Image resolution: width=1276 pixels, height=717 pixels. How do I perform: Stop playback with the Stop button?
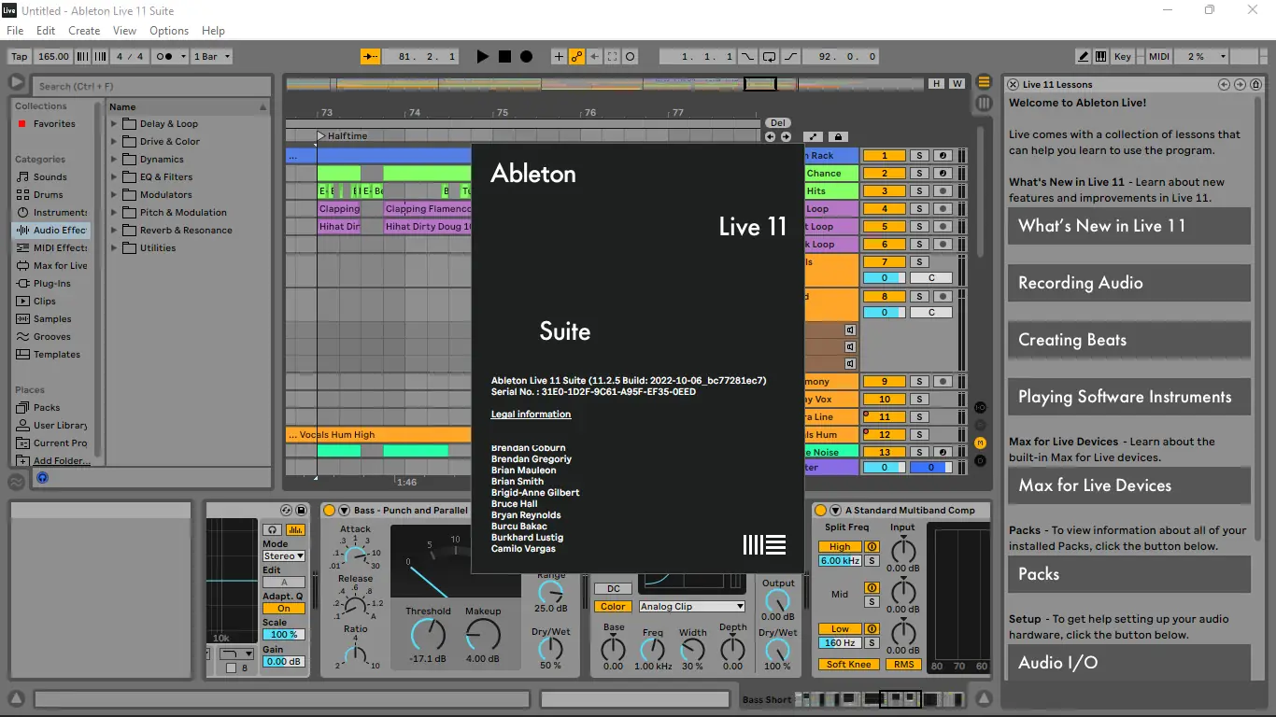tap(504, 57)
